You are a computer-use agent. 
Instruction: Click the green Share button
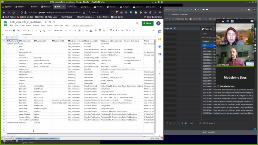pos(147,23)
